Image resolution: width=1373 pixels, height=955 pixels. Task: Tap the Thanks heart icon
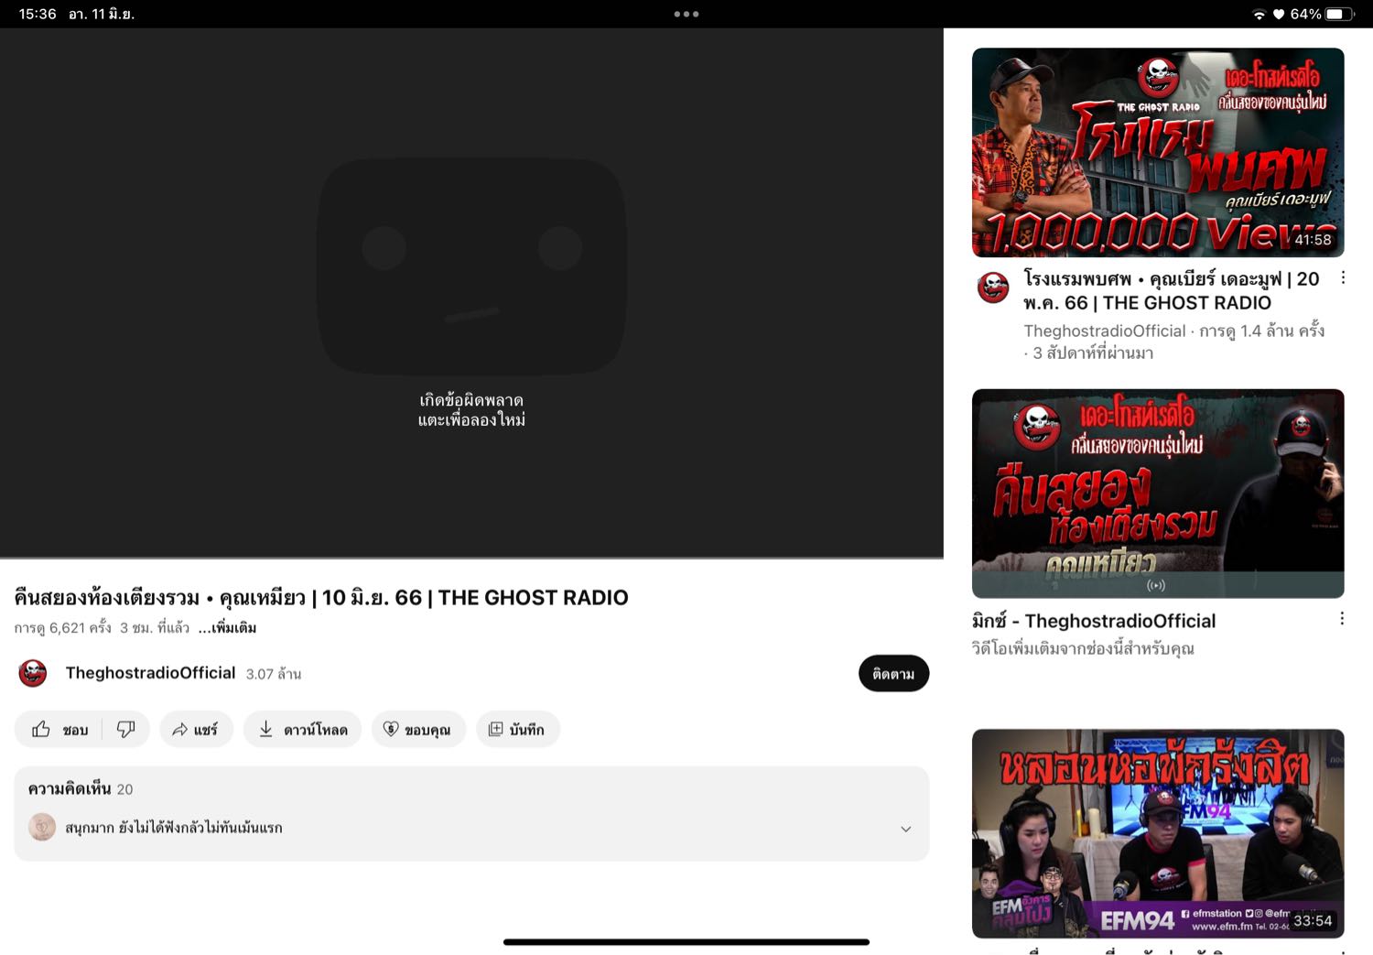click(x=391, y=729)
